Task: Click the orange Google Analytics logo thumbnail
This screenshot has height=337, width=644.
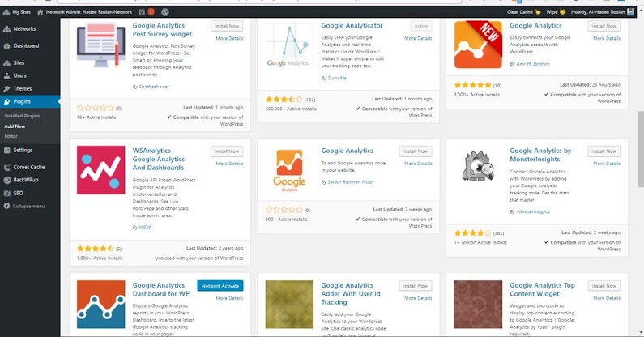Action: (289, 170)
